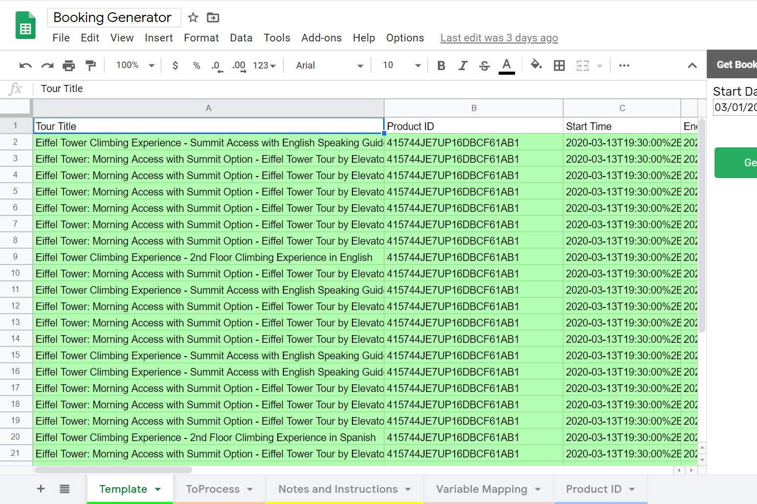Viewport: 757px width, 504px height.
Task: Open the borders menu
Action: [x=559, y=65]
